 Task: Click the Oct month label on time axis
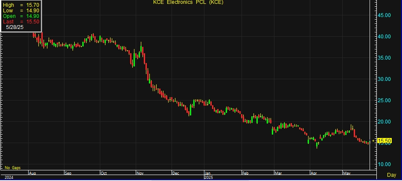coord(104,173)
